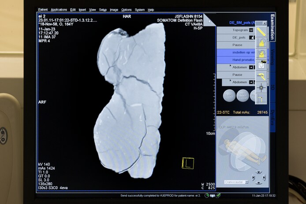This screenshot has width=306, height=204.
Task: Open the Insert menu
Action: (x=82, y=10)
